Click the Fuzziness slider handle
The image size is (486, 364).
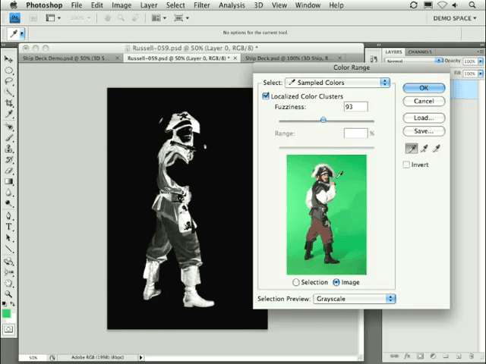tap(323, 120)
